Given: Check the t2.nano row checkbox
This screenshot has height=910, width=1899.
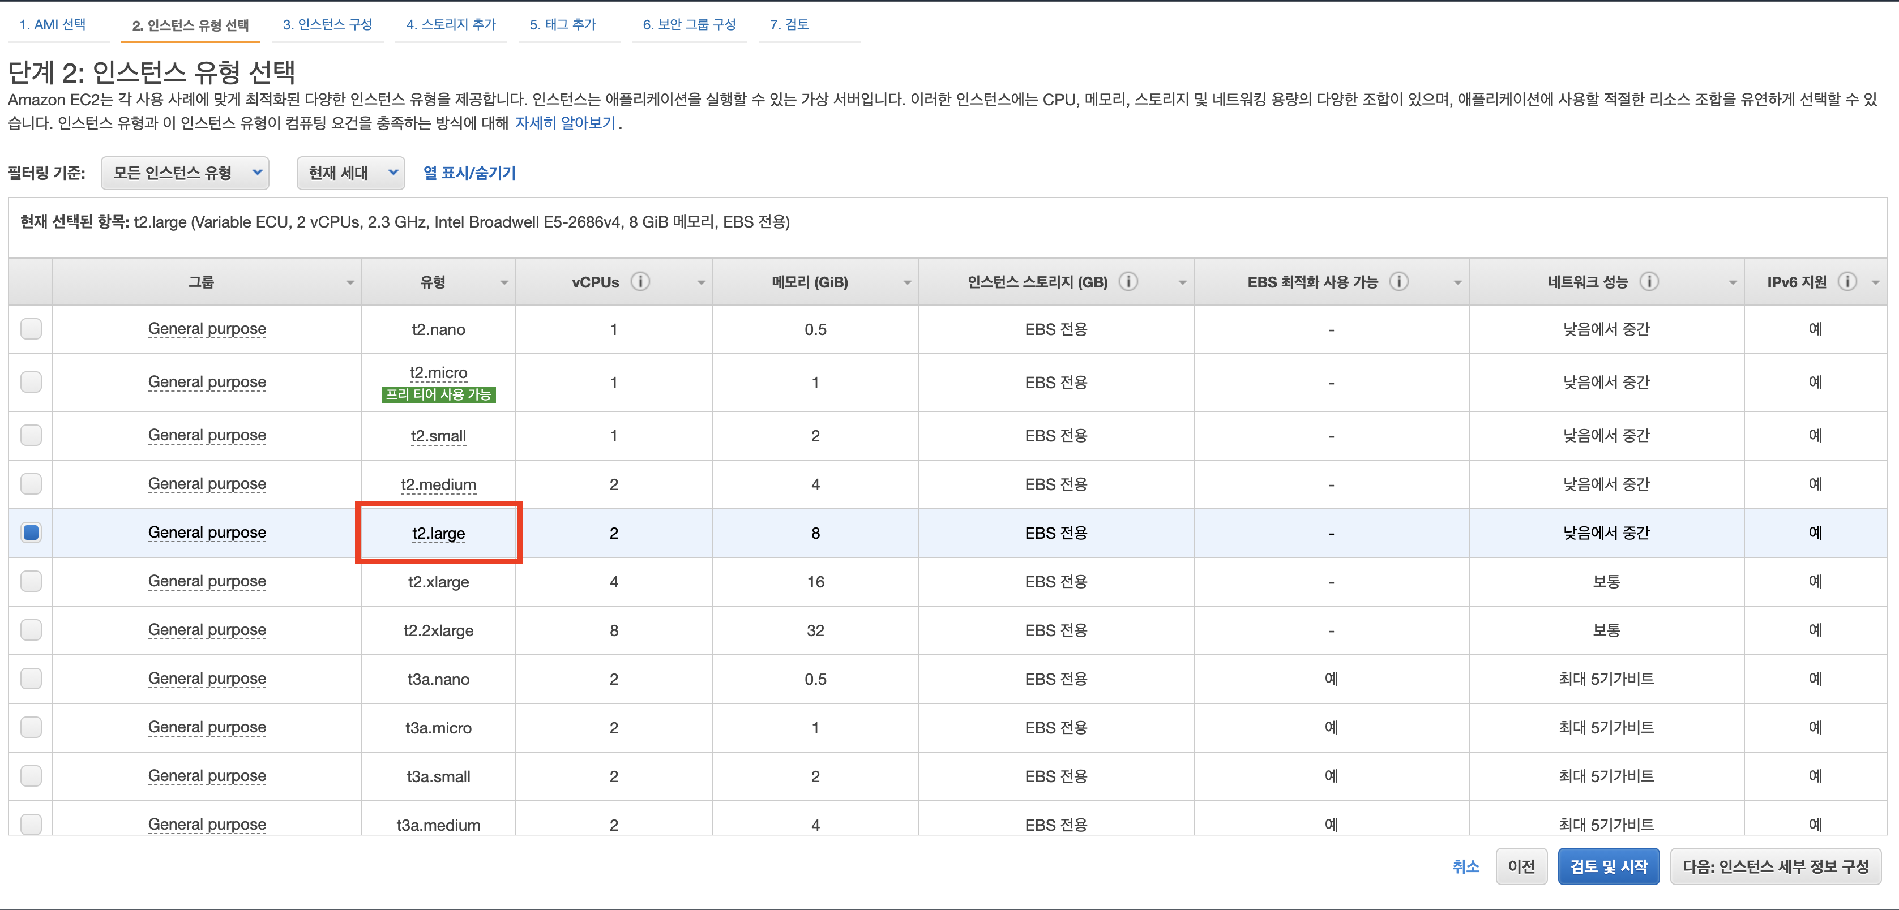Looking at the screenshot, I should pyautogui.click(x=30, y=329).
